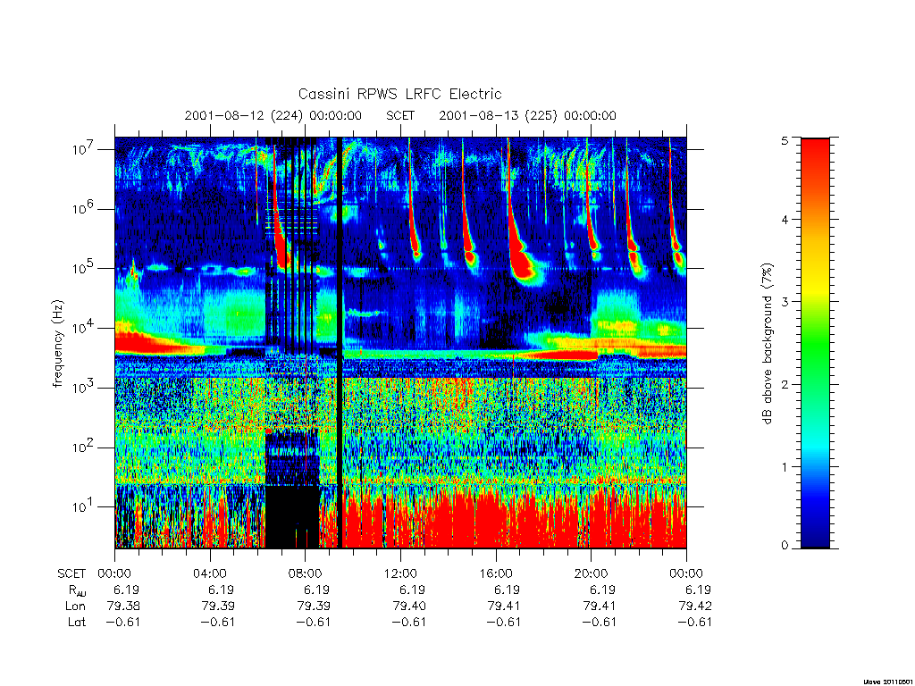Click the "frequency (Hz)" axis label
This screenshot has width=915, height=686.
pyautogui.click(x=58, y=344)
